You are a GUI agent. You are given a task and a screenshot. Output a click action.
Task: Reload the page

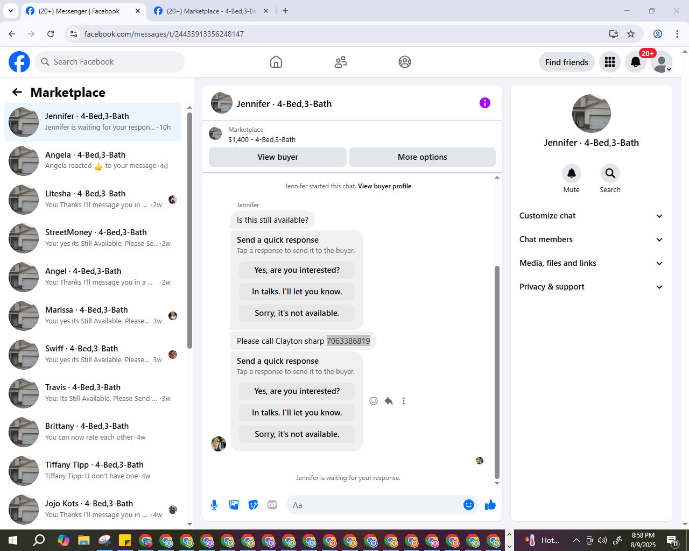[x=51, y=34]
